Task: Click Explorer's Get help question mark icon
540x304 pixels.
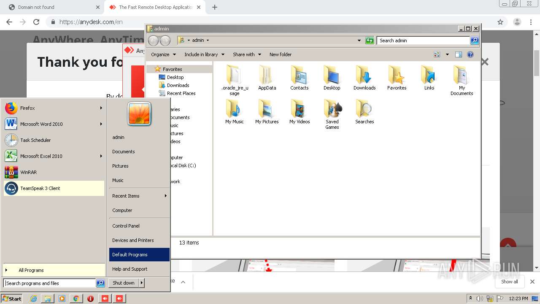Action: tap(470, 54)
